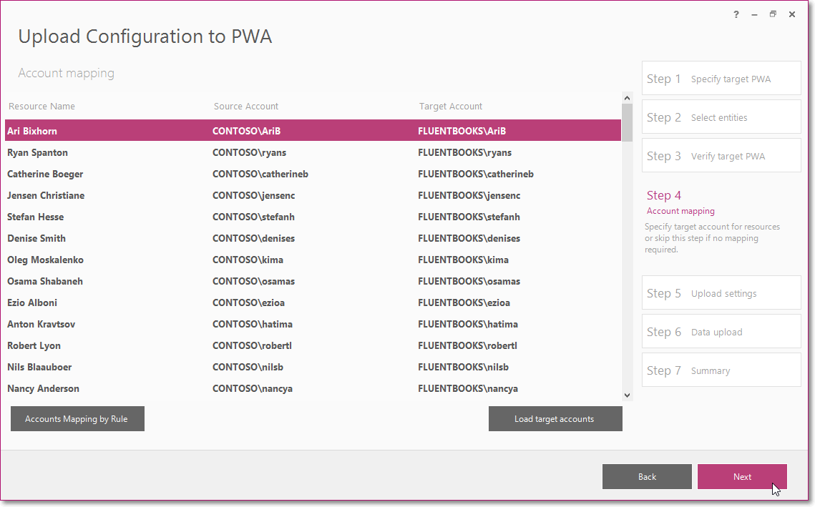The image size is (815, 507).
Task: Click source account CONTOSO\jensenc
Action: (253, 195)
